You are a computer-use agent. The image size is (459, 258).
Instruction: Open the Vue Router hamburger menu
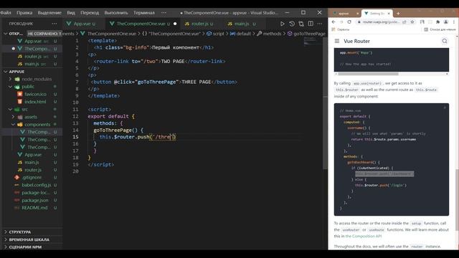point(337,42)
